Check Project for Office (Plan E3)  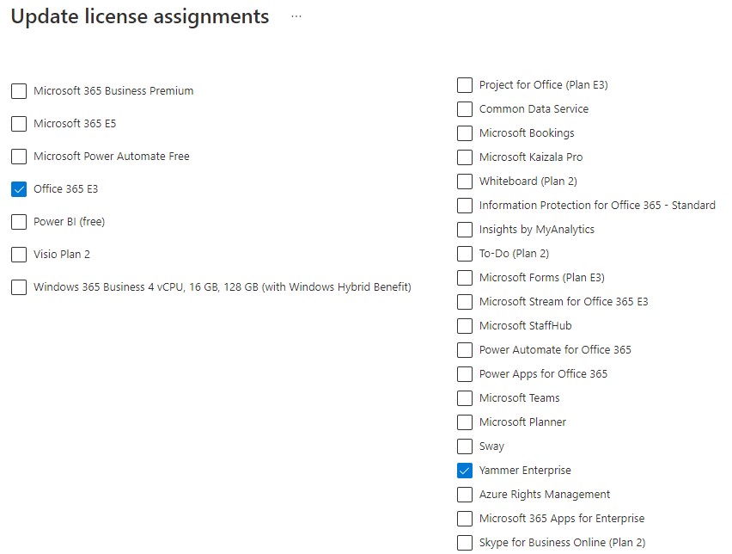point(464,84)
